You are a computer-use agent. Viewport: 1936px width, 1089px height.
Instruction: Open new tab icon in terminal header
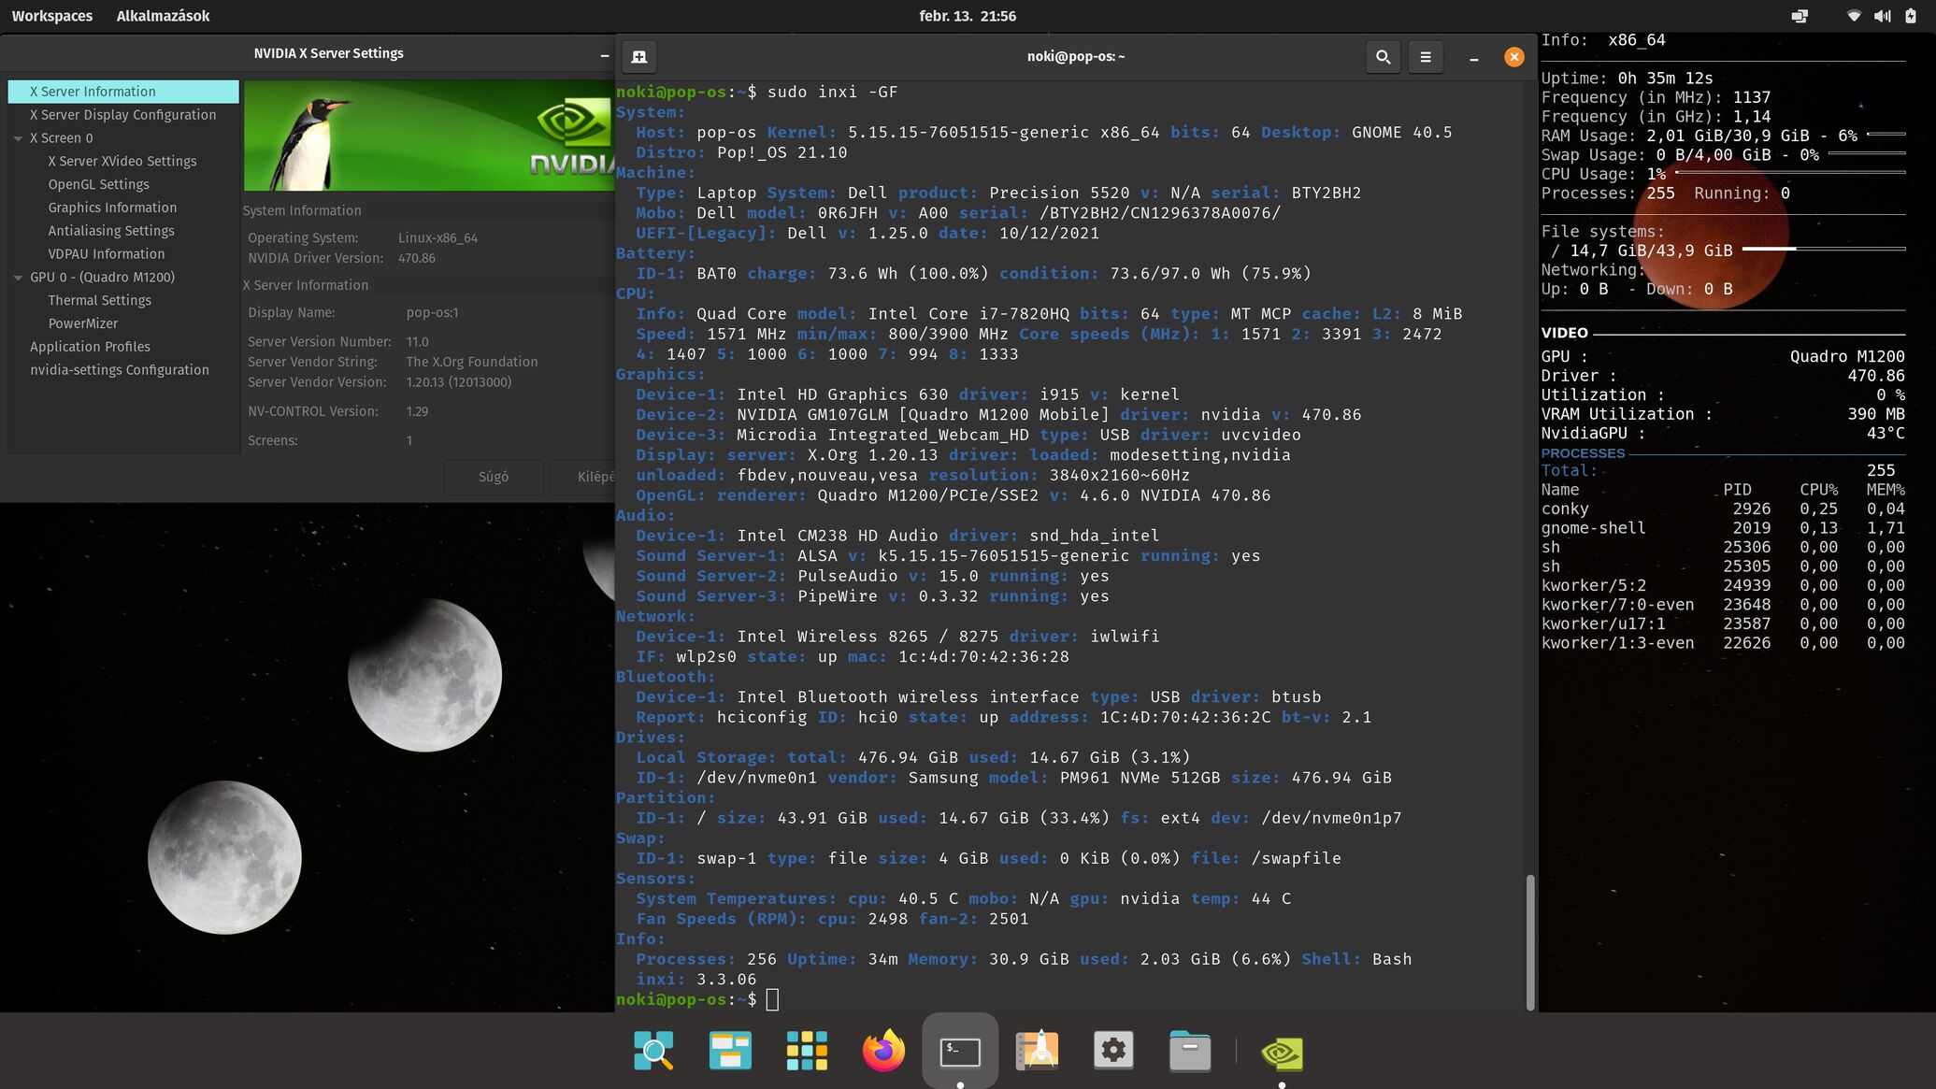[639, 57]
